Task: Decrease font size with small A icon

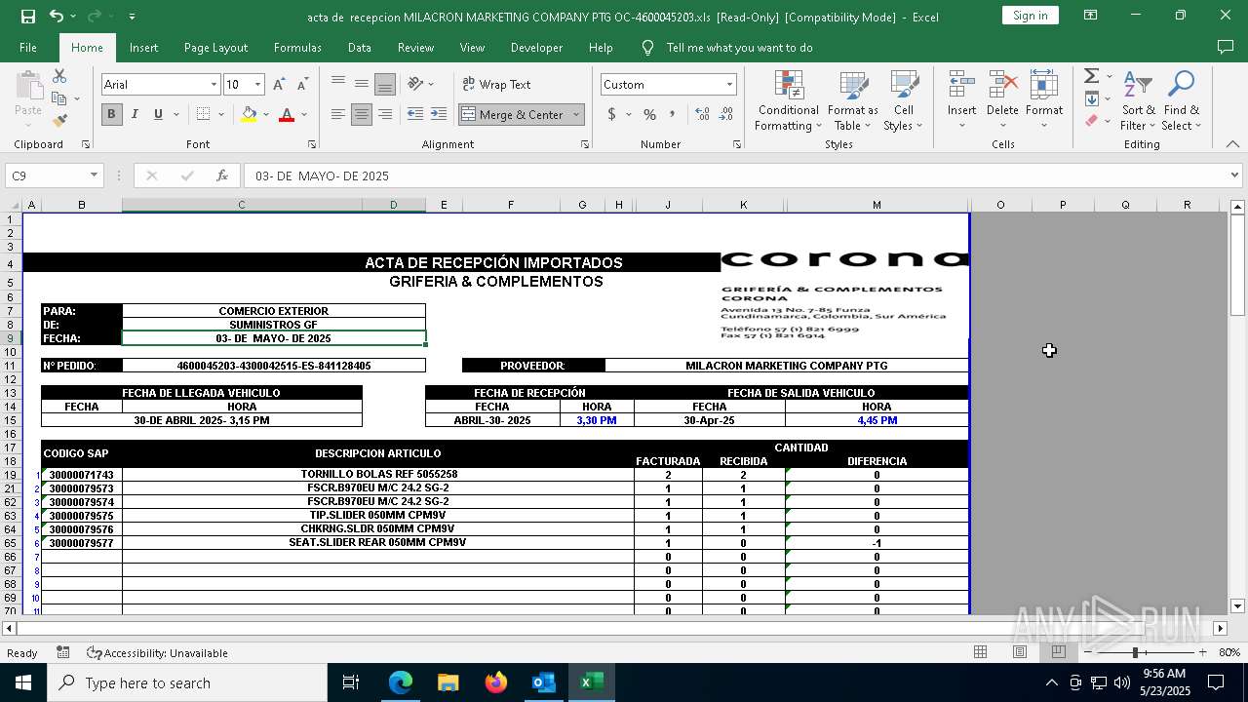Action: point(303,85)
